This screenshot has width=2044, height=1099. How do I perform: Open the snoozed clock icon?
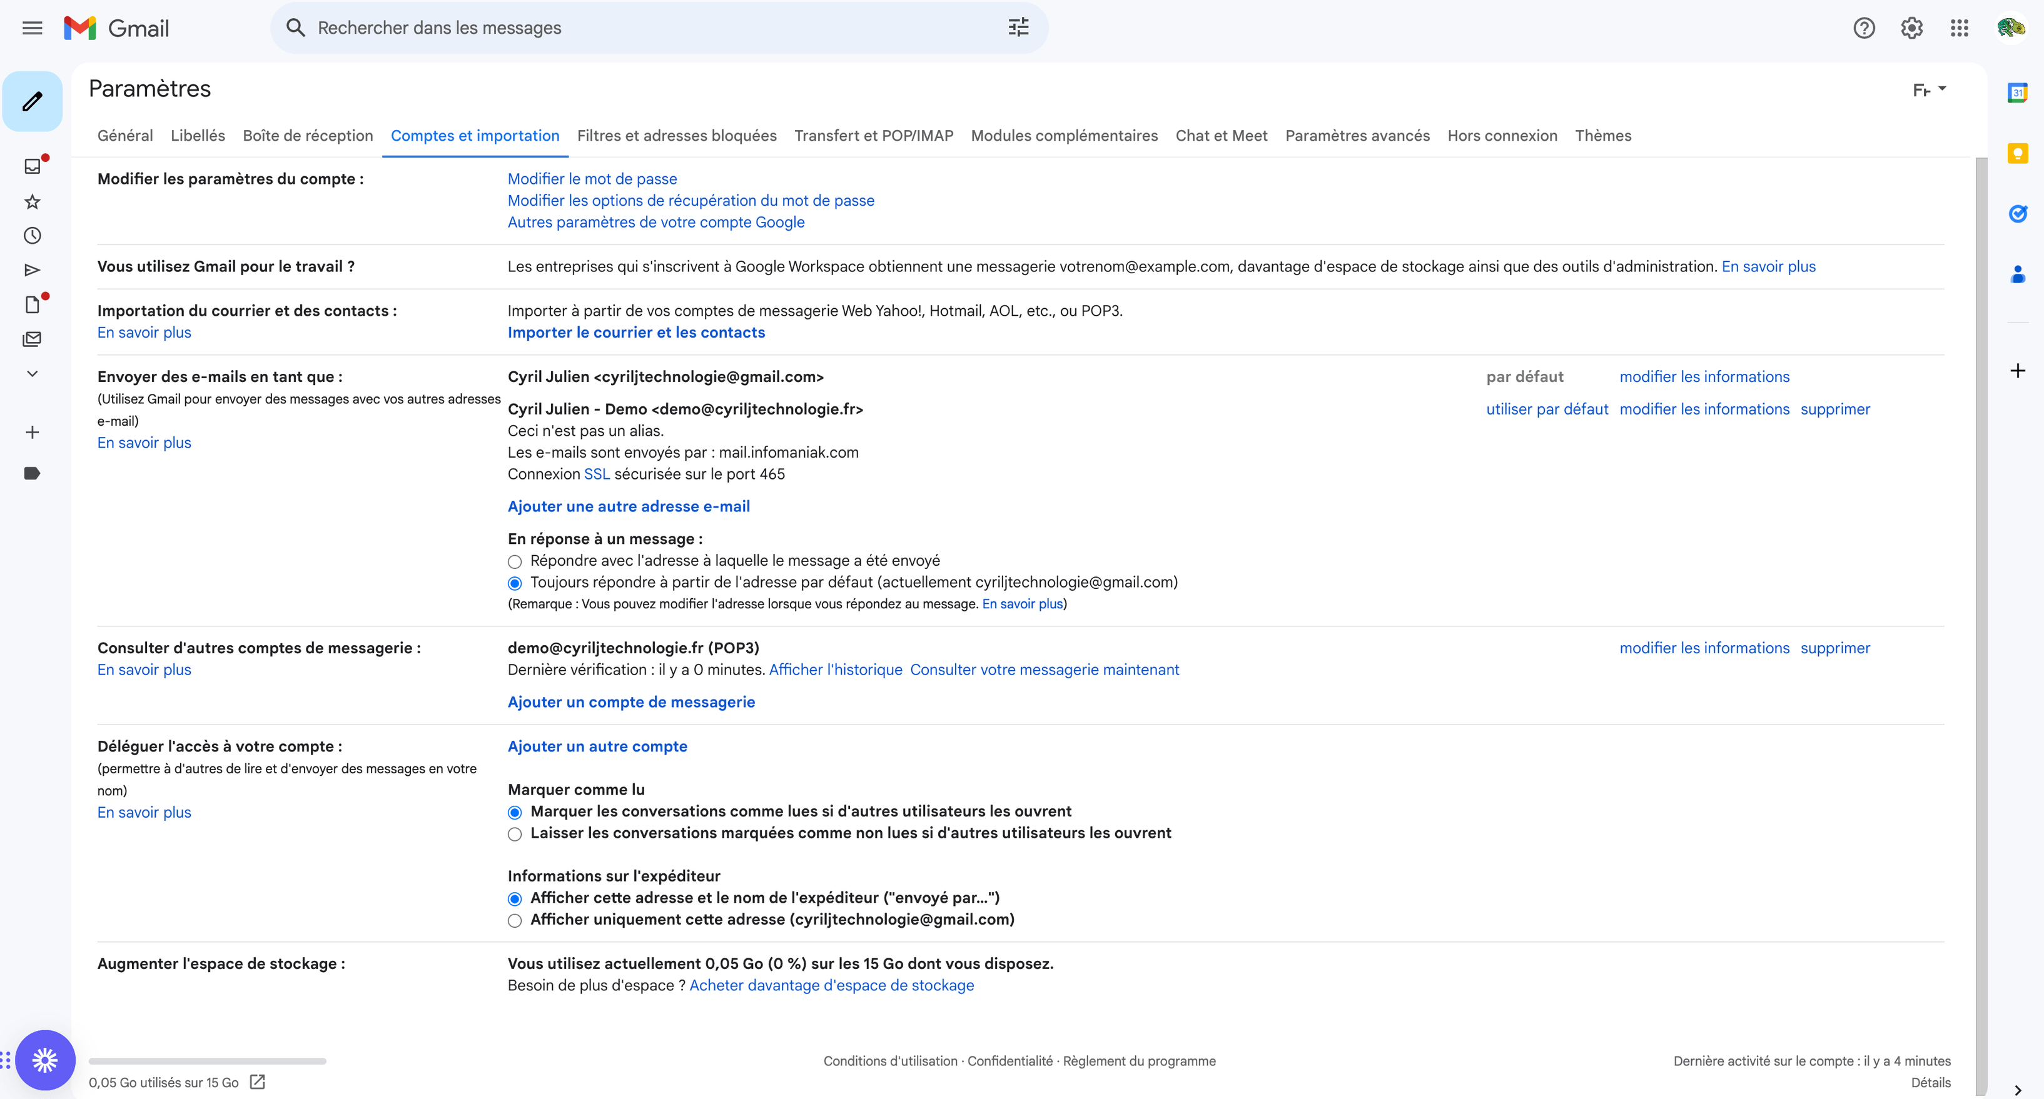coord(33,236)
